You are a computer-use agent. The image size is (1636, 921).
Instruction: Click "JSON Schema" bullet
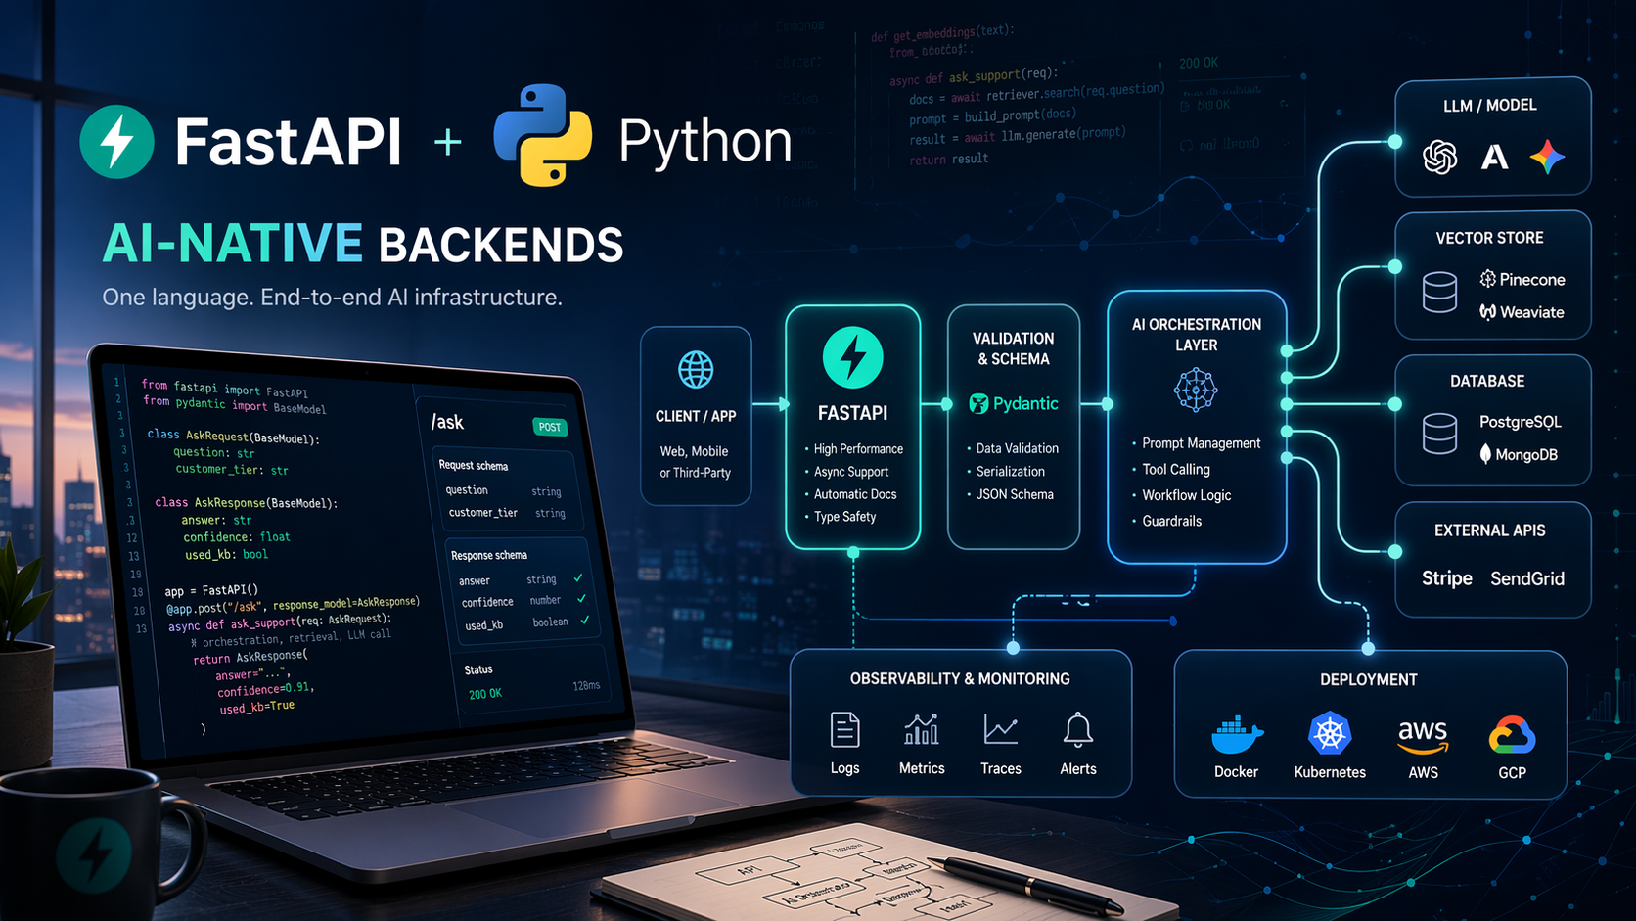[x=1015, y=494]
